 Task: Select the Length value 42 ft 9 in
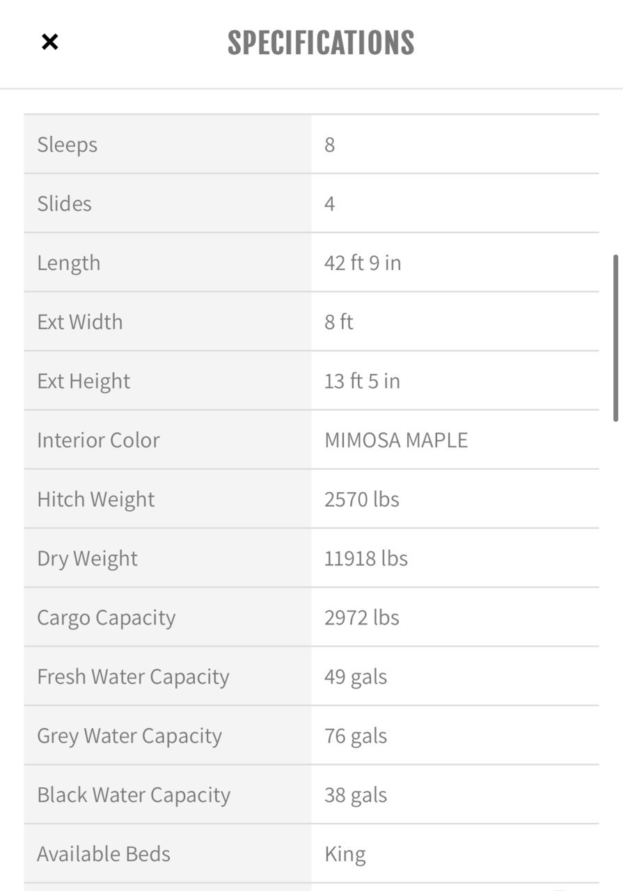363,263
